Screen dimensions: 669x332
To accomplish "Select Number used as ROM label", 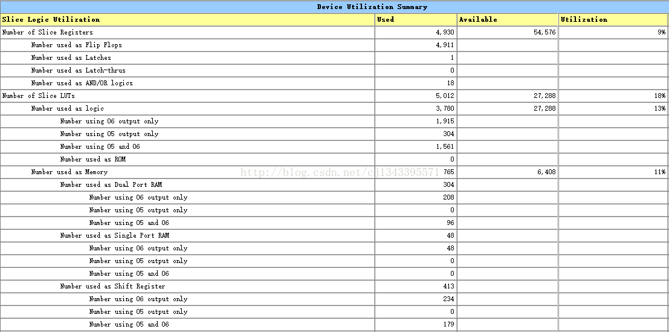I will pos(92,159).
